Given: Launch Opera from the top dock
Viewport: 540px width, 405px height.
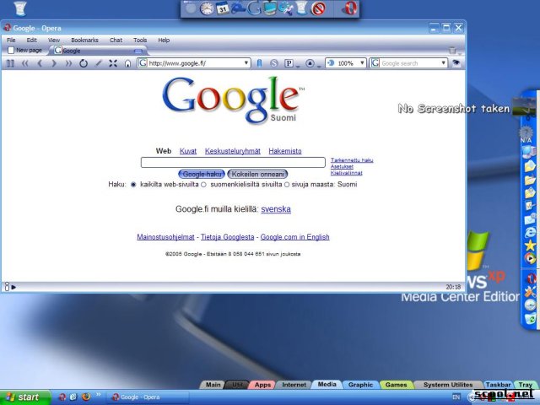Looking at the screenshot, I should tap(349, 8).
